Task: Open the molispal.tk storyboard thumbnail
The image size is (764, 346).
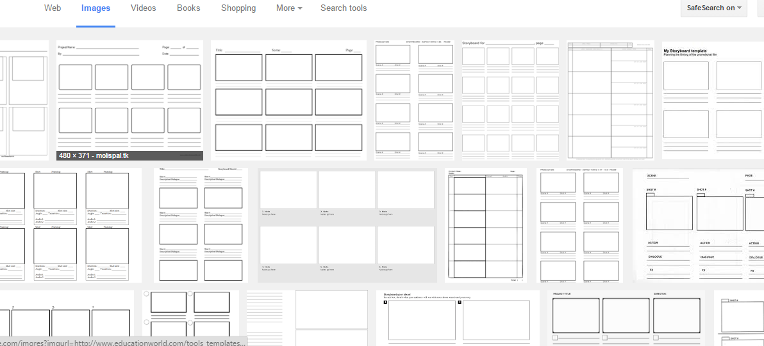Action: (x=129, y=95)
